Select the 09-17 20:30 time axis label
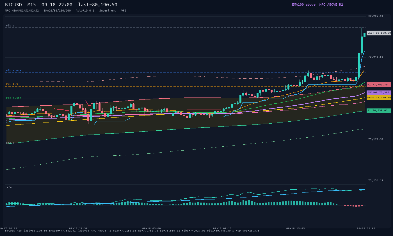This screenshot has height=236, width=393. tap(78, 228)
